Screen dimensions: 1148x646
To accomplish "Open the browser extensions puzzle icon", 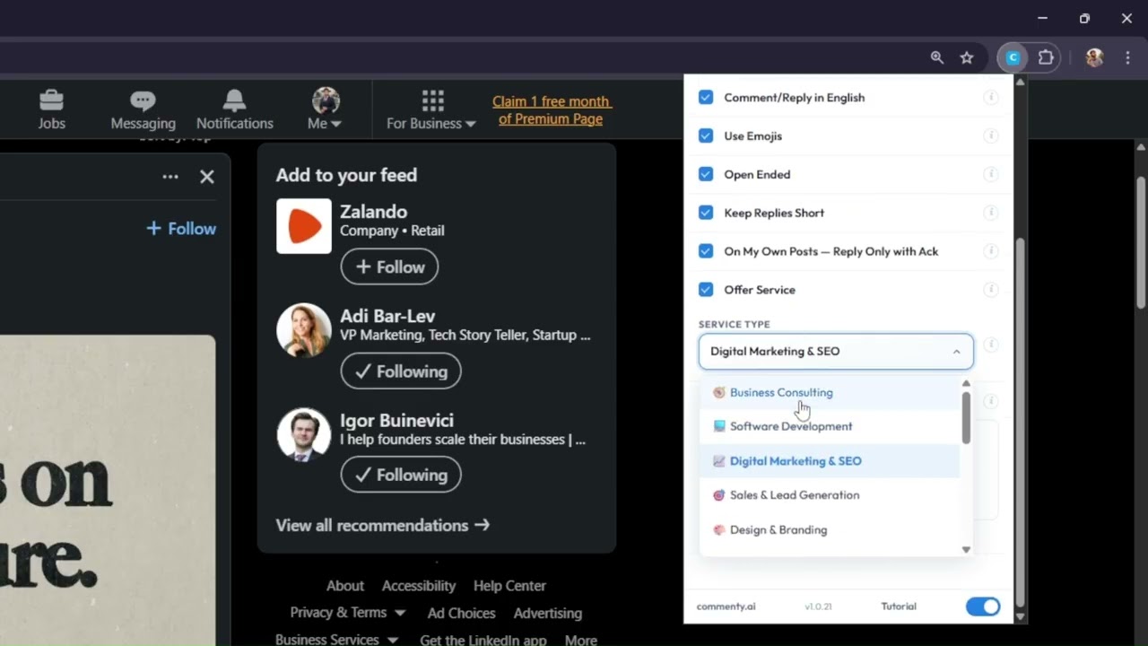I will tap(1046, 57).
